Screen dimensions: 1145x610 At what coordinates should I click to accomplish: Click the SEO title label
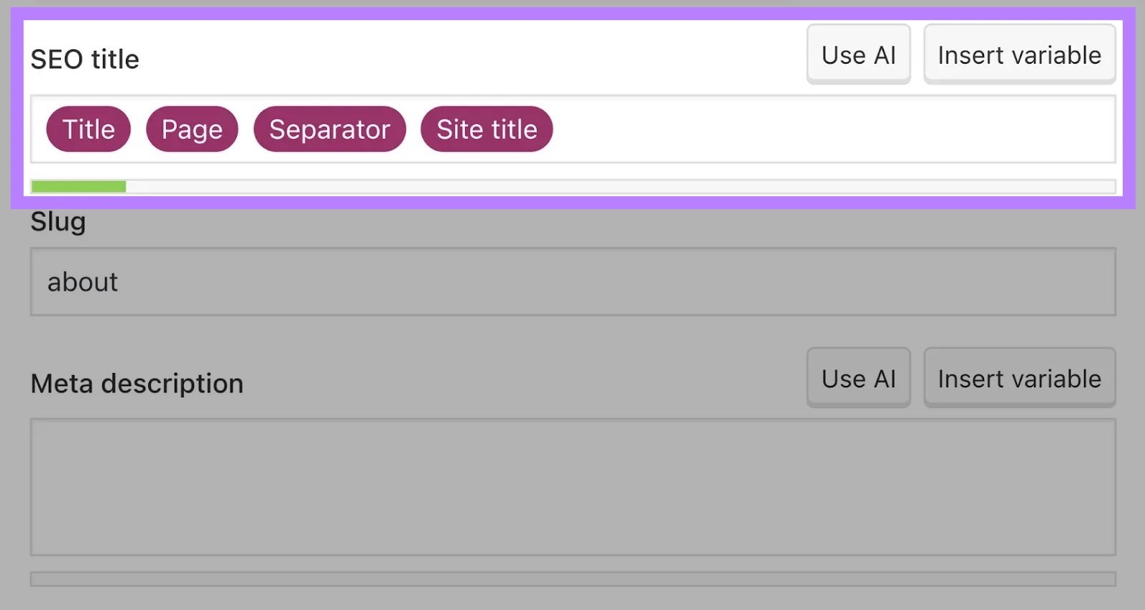click(84, 59)
